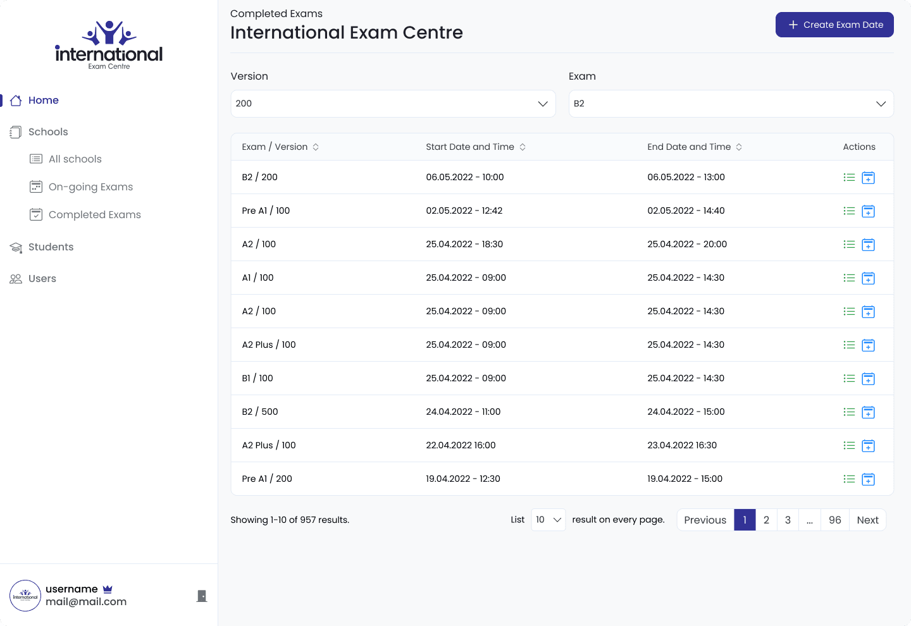Click Create Exam Date button
911x626 pixels.
(834, 25)
